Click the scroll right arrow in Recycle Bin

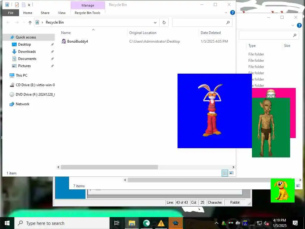tap(233, 167)
